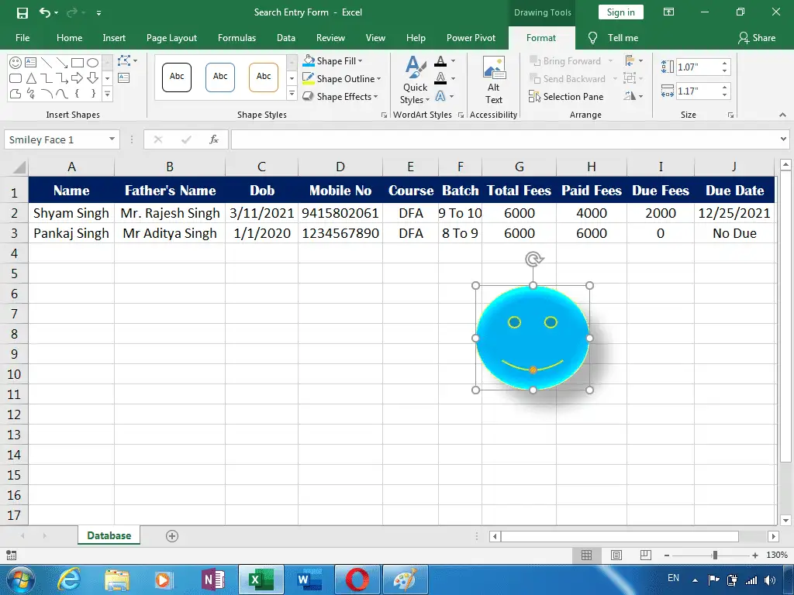The height and width of the screenshot is (595, 794).
Task: Select the smiley face shape in gallery
Action: coord(16,63)
